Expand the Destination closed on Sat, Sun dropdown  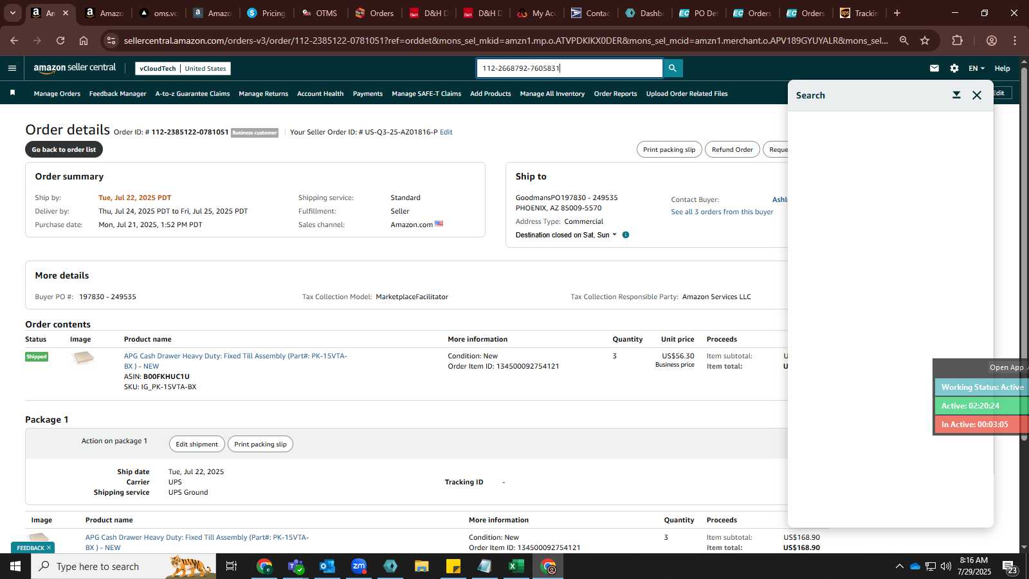point(566,235)
